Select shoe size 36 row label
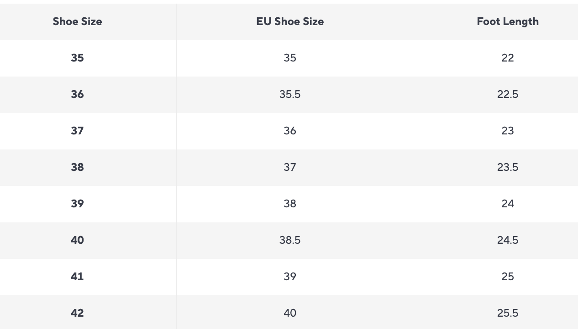The height and width of the screenshot is (329, 578). [77, 94]
